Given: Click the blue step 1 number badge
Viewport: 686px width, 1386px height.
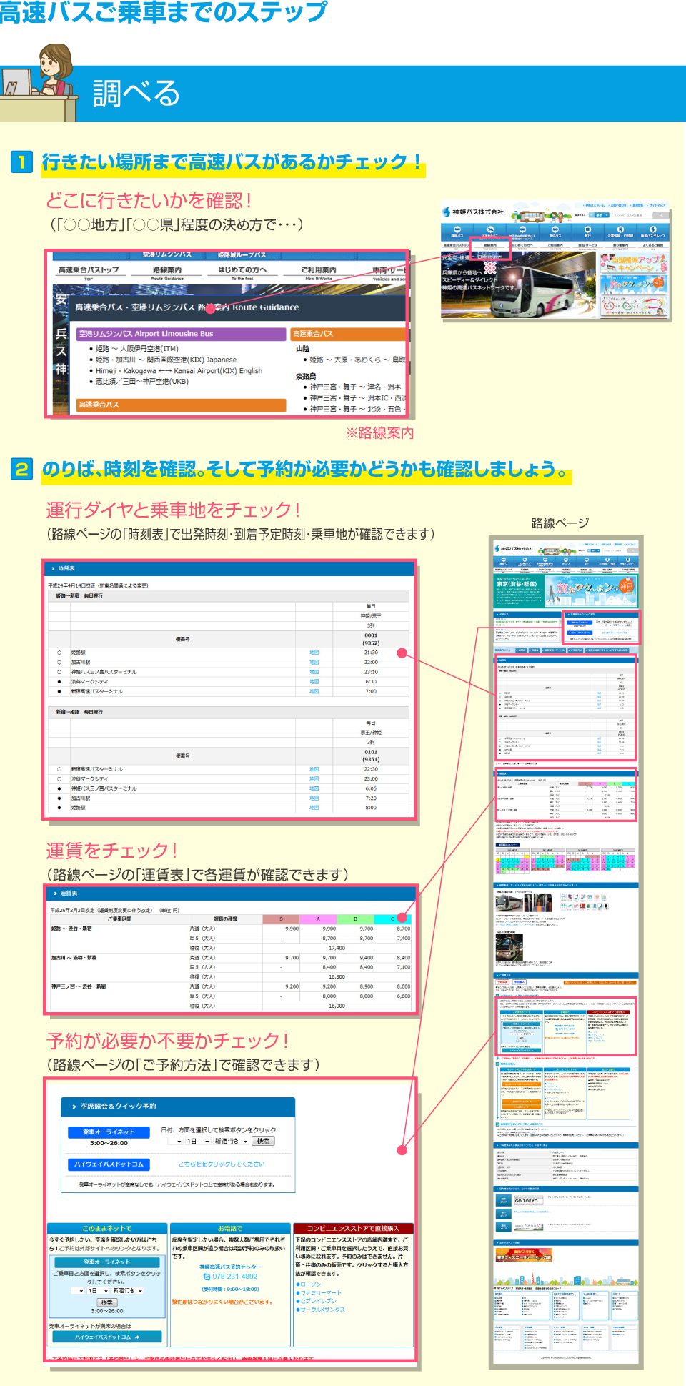Looking at the screenshot, I should (22, 162).
